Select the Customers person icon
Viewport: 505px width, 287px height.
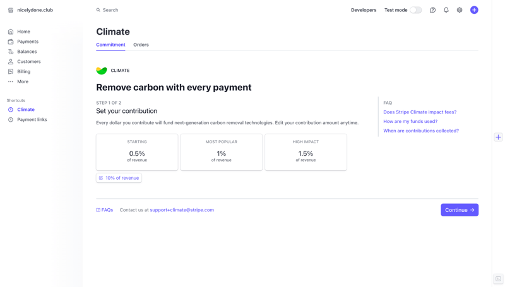point(11,61)
